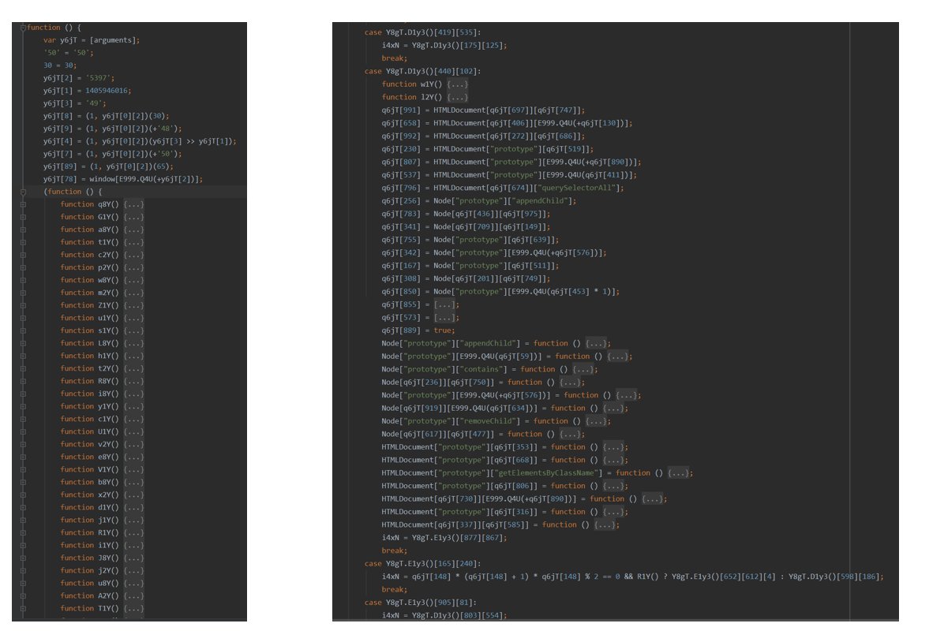Click 'q6jT[991] = HTMLDocument[q6jT[697]][q6jT[747]];' line
944x642 pixels.
pyautogui.click(x=483, y=110)
